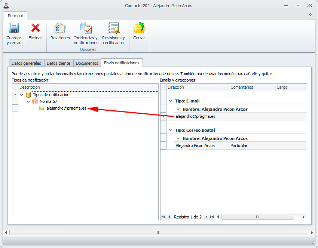Screen dimensions: 318x248
Task: Open Revisiones y certificados
Action: pyautogui.click(x=113, y=33)
